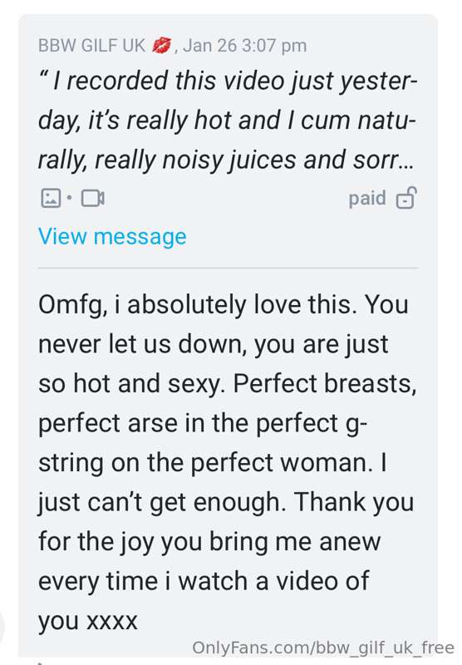
Task: Click the unlocked padlock icon
Action: [x=406, y=198]
